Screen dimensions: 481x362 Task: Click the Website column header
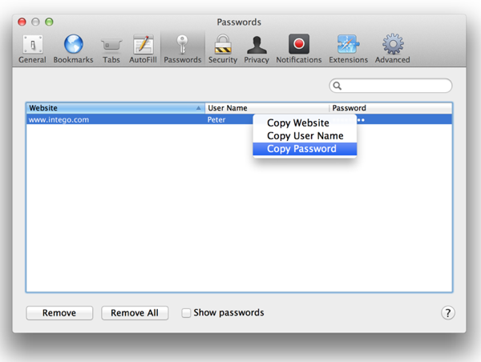[x=115, y=108]
